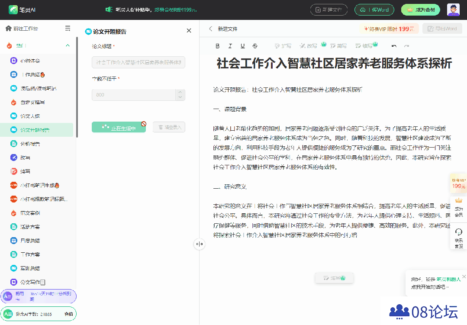Screen dimensions: 467x325
Task: Go back with the arrow beside 新建文件
Action: [211, 29]
